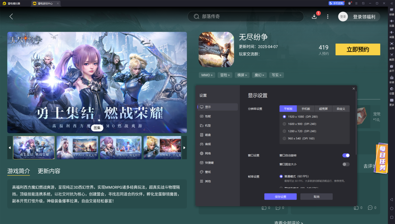The image size is (395, 224).
Task: Click the MMO > tag
Action: 207,75
